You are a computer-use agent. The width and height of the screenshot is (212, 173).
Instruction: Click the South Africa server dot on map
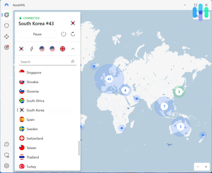[122, 128]
